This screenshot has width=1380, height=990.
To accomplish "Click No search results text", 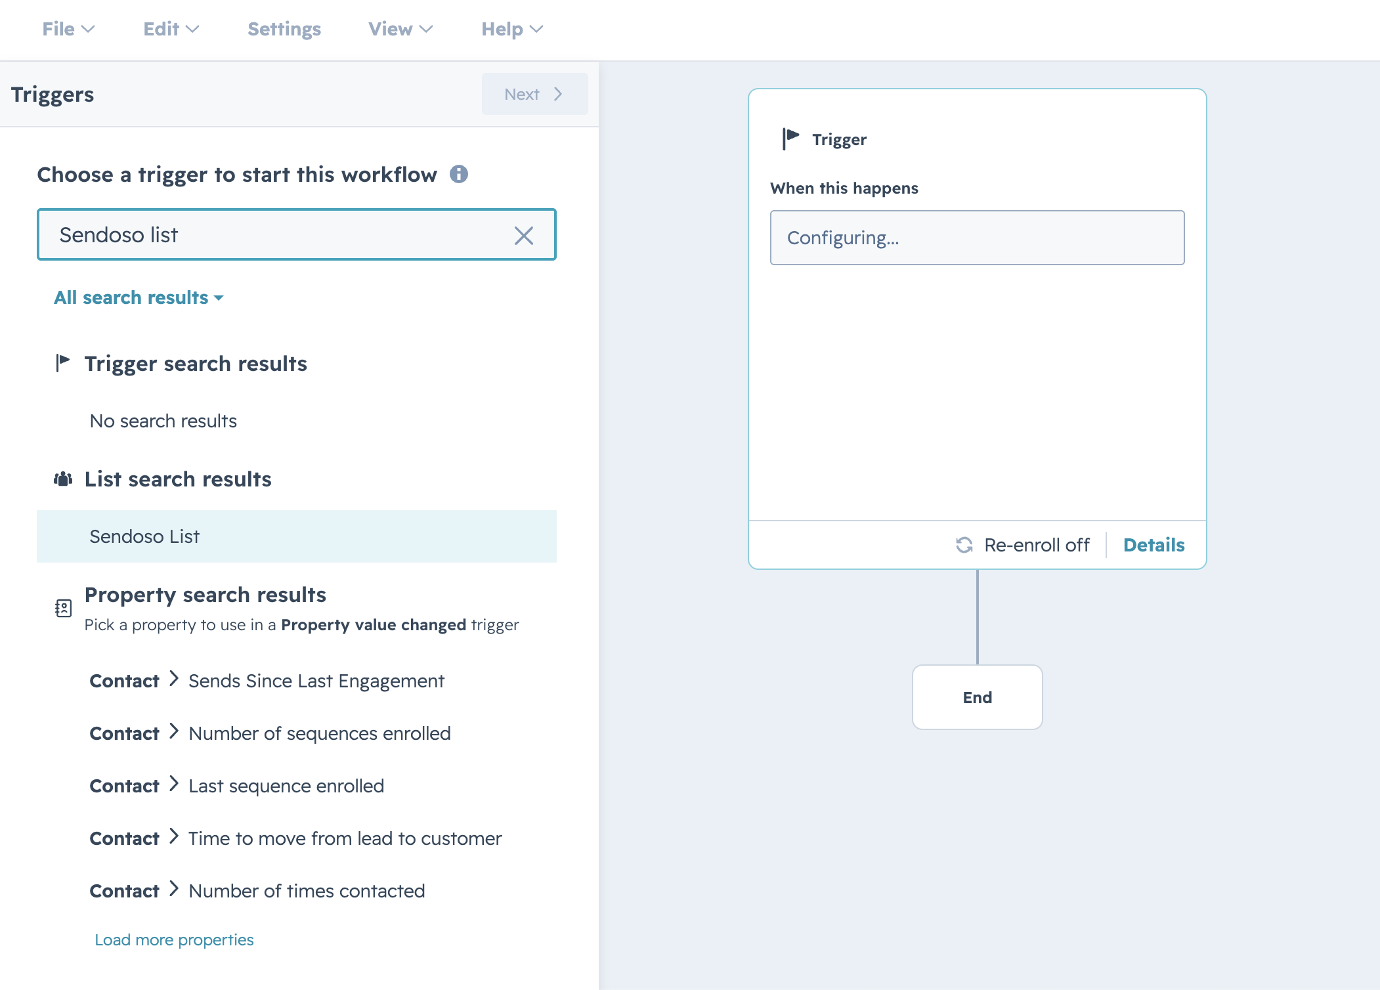I will pos(163,421).
